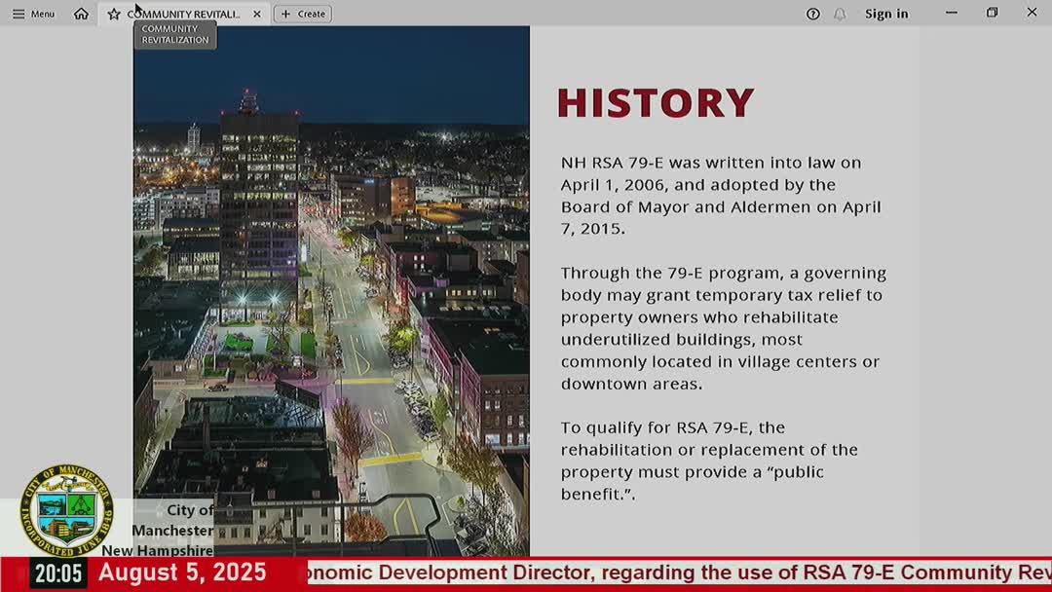Image resolution: width=1052 pixels, height=592 pixels.
Task: Click the HISTORY heading
Action: [x=655, y=101]
